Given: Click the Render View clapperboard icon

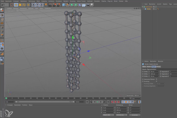Looking at the screenshot, I should (x=50, y=5).
